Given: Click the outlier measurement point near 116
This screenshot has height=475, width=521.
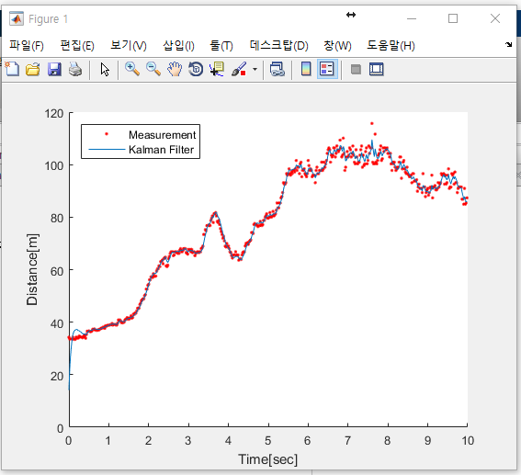Looking at the screenshot, I should (372, 123).
